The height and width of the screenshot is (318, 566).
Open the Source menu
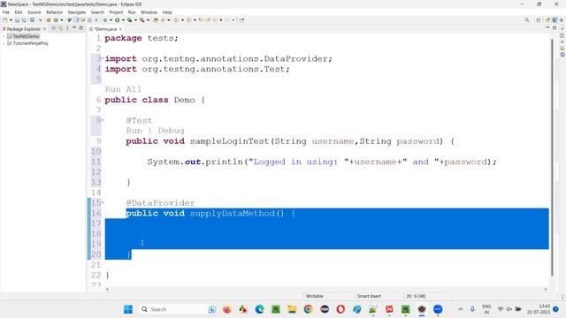click(34, 12)
